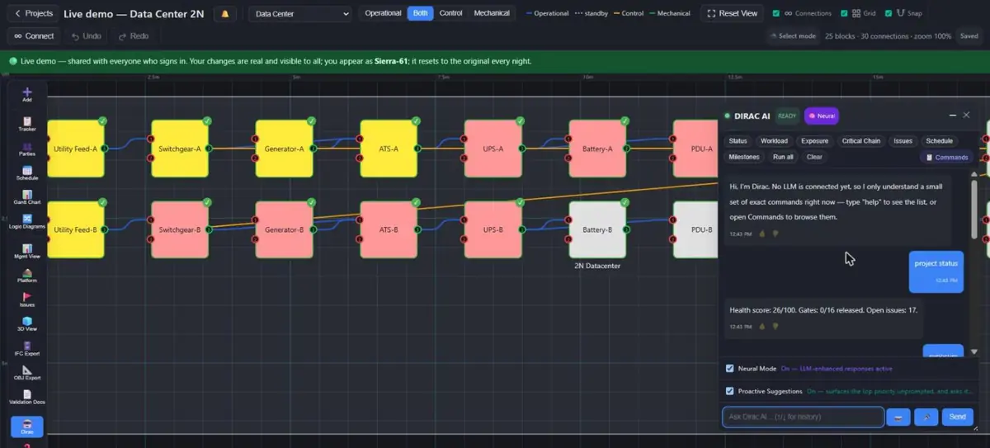Open the Parties sidebar tool
The image size is (990, 448).
click(27, 149)
